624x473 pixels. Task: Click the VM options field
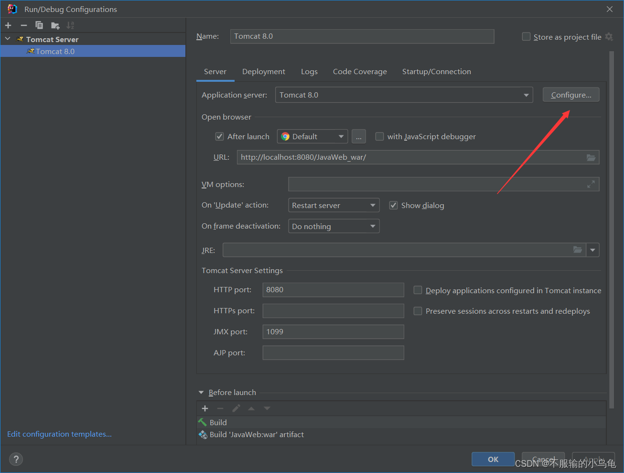coord(444,184)
